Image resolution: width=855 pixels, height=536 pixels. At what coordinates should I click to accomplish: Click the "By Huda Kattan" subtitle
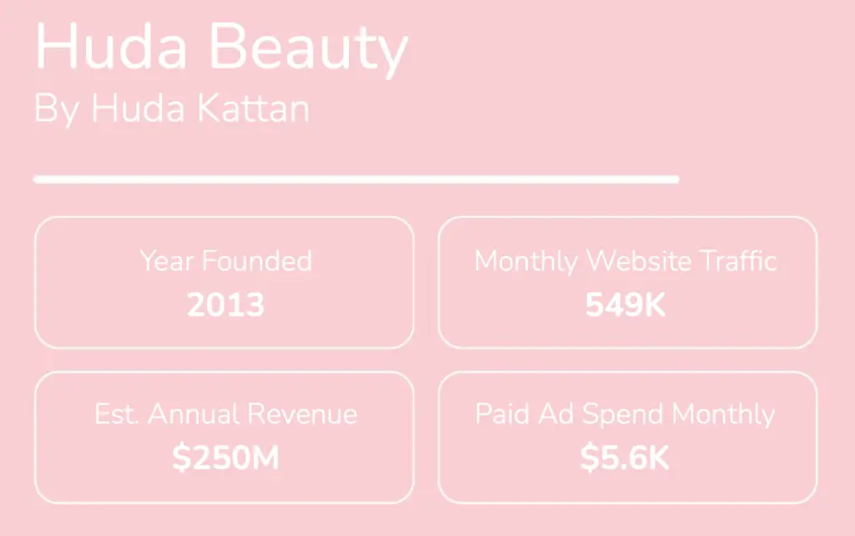click(x=172, y=109)
